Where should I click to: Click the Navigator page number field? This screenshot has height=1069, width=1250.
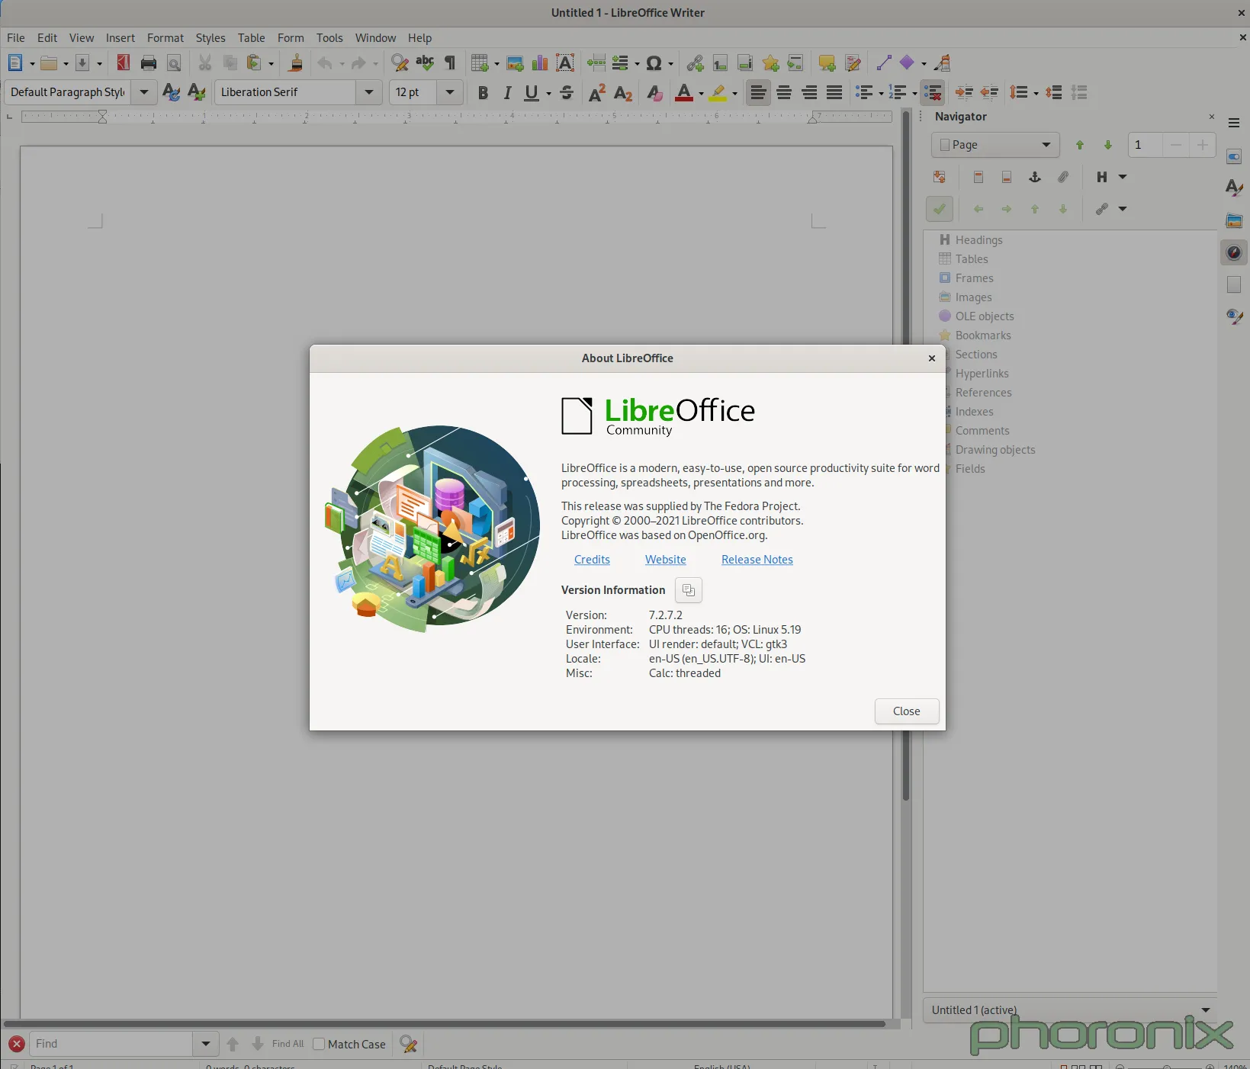[x=1146, y=145]
